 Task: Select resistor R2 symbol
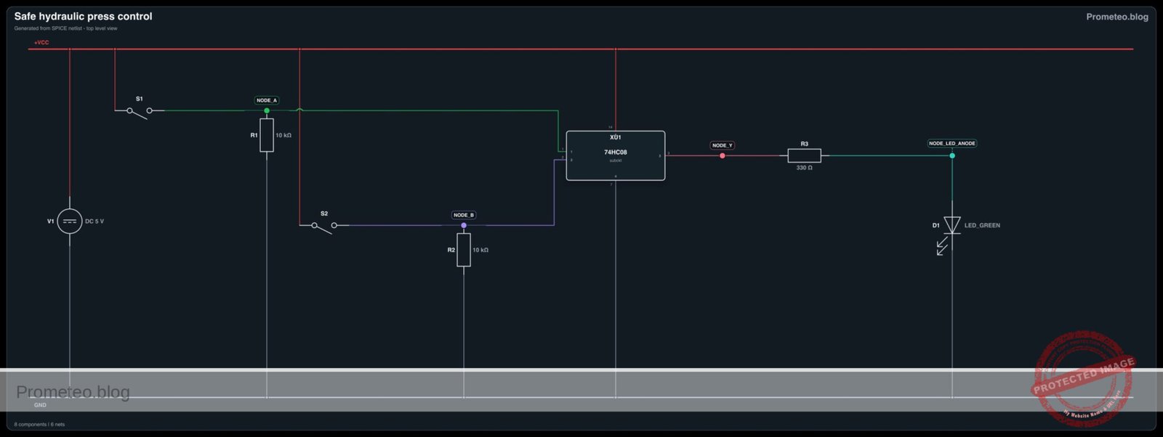coord(464,250)
